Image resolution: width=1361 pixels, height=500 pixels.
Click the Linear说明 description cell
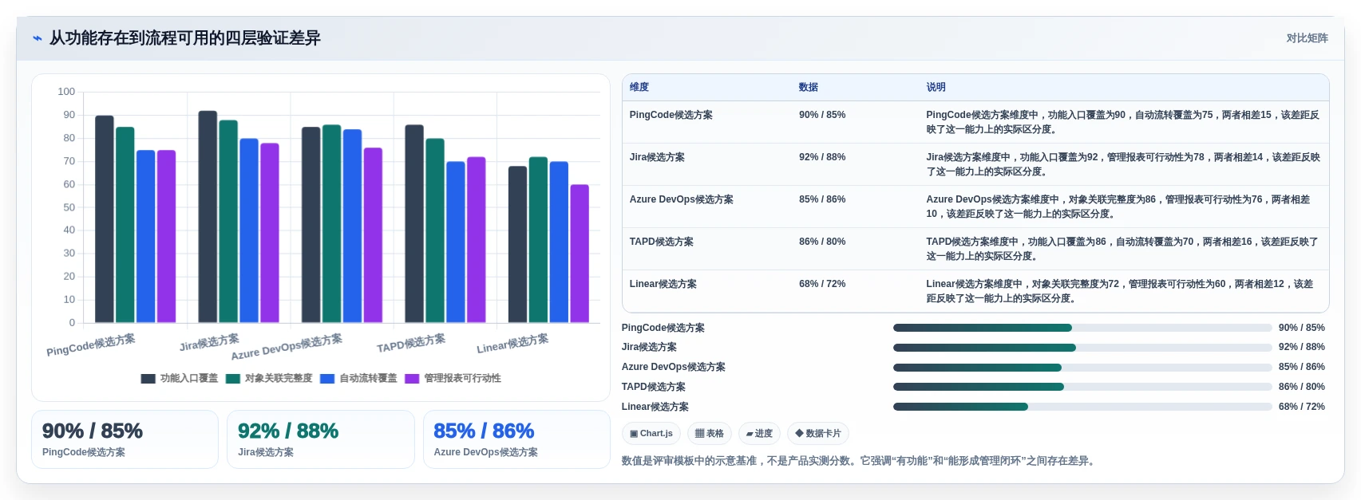(1123, 291)
